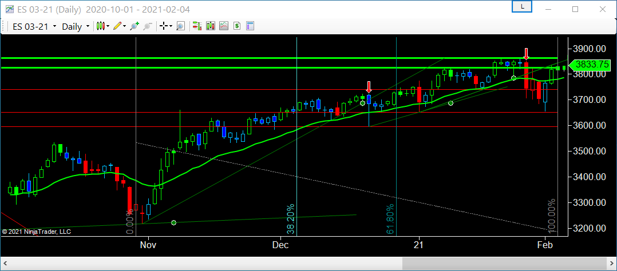Expand the chart style dropdown arrow

108,26
